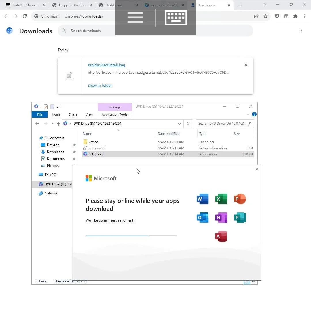Image resolution: width=311 pixels, height=323 pixels.
Task: Click Show in folder link
Action: [x=100, y=85]
